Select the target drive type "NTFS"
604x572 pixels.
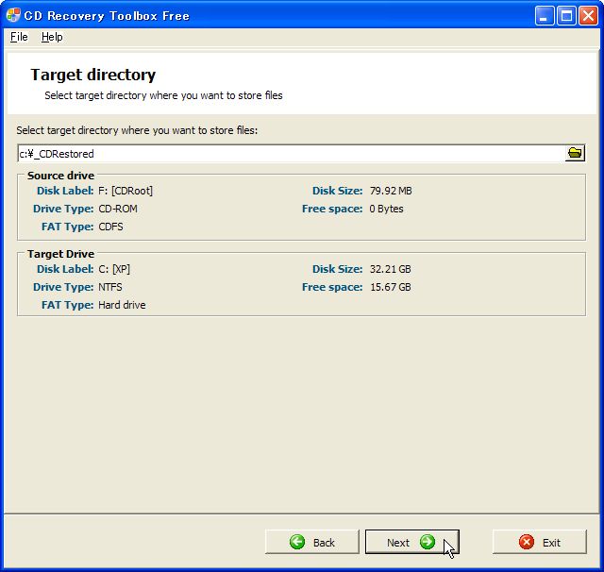pyautogui.click(x=110, y=287)
